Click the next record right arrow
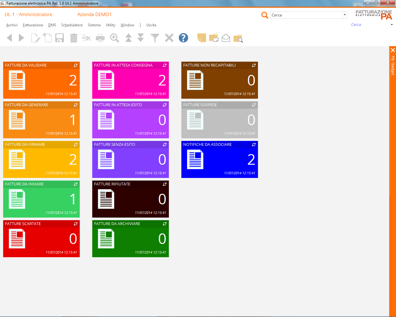Viewport: 396px width, 317px height. click(x=21, y=38)
